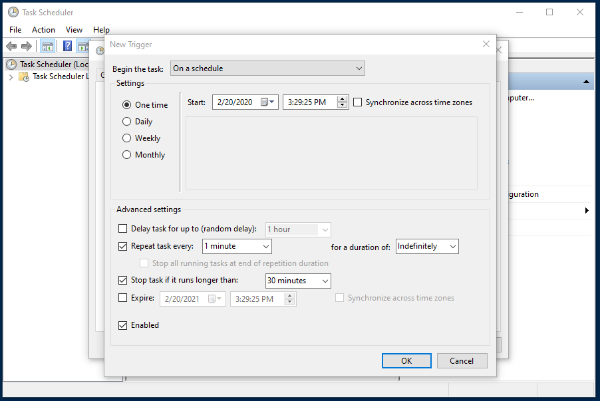This screenshot has height=401, width=600.
Task: Open the 30 minutes stop task dropdown
Action: (x=298, y=281)
